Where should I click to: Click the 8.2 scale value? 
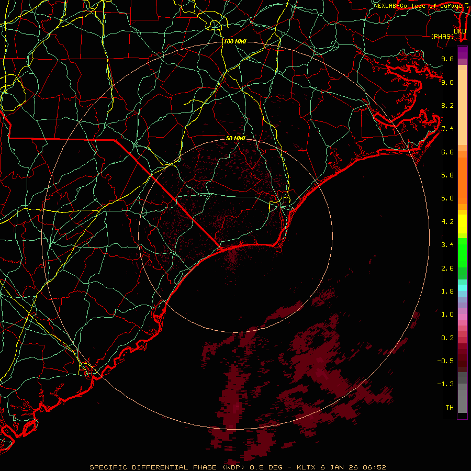coord(447,105)
